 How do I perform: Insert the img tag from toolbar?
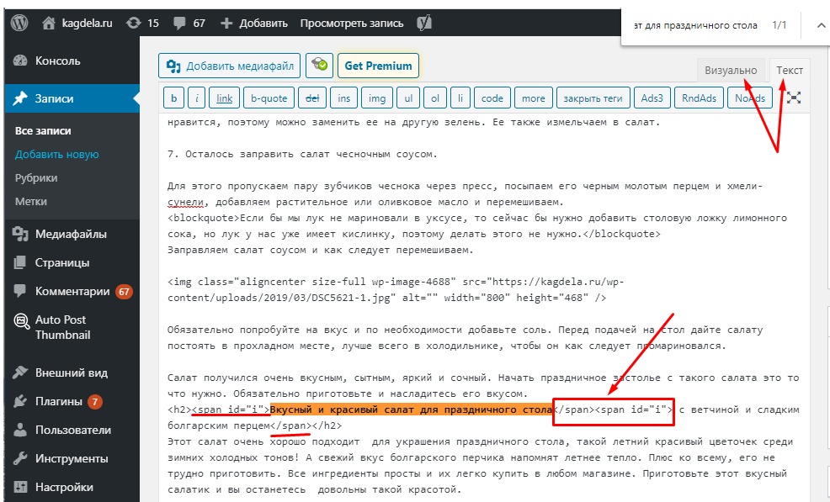[376, 98]
